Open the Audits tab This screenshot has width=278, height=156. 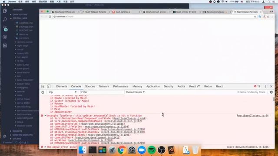(181, 86)
